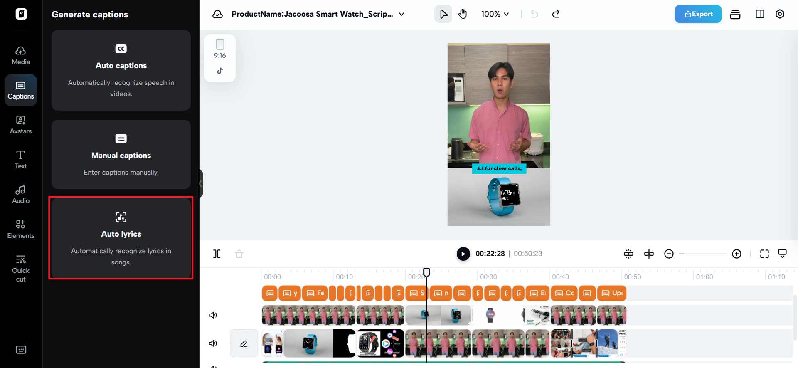
Task: Open the Avatars panel
Action: click(x=21, y=125)
